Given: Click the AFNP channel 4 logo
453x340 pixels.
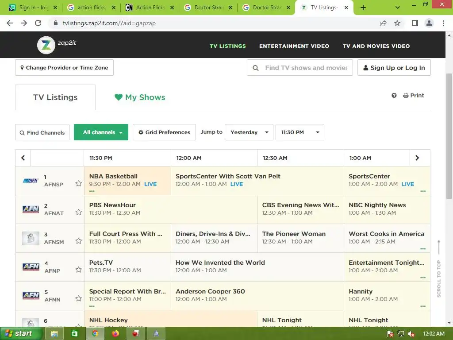Looking at the screenshot, I should 31,267.
